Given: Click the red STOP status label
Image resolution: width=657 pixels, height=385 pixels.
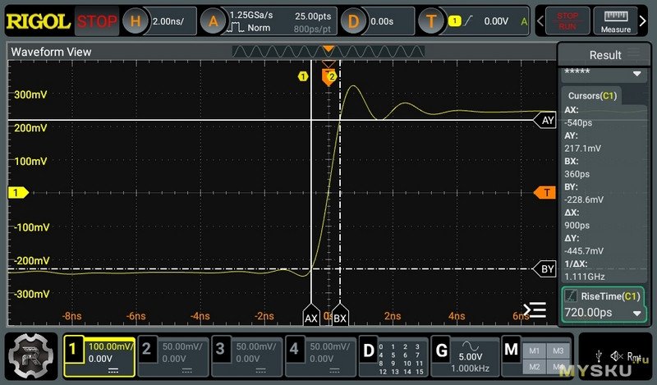Looking at the screenshot, I should click(97, 21).
